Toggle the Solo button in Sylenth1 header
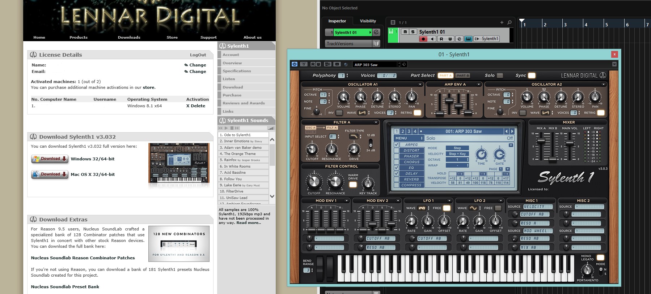The width and height of the screenshot is (651, 294). (x=500, y=75)
